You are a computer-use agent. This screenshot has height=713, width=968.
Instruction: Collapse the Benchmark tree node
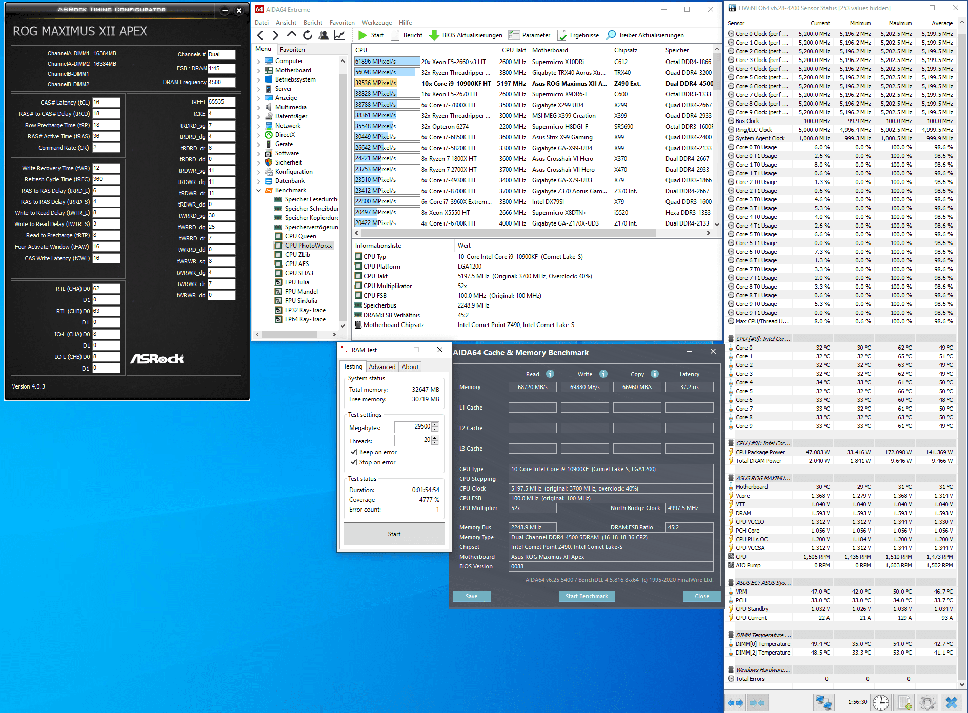259,191
